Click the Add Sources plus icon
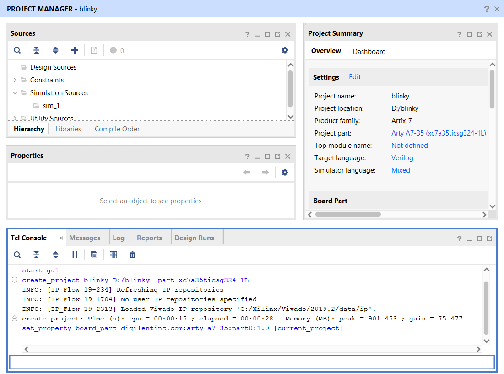The height and width of the screenshot is (374, 504). 75,50
